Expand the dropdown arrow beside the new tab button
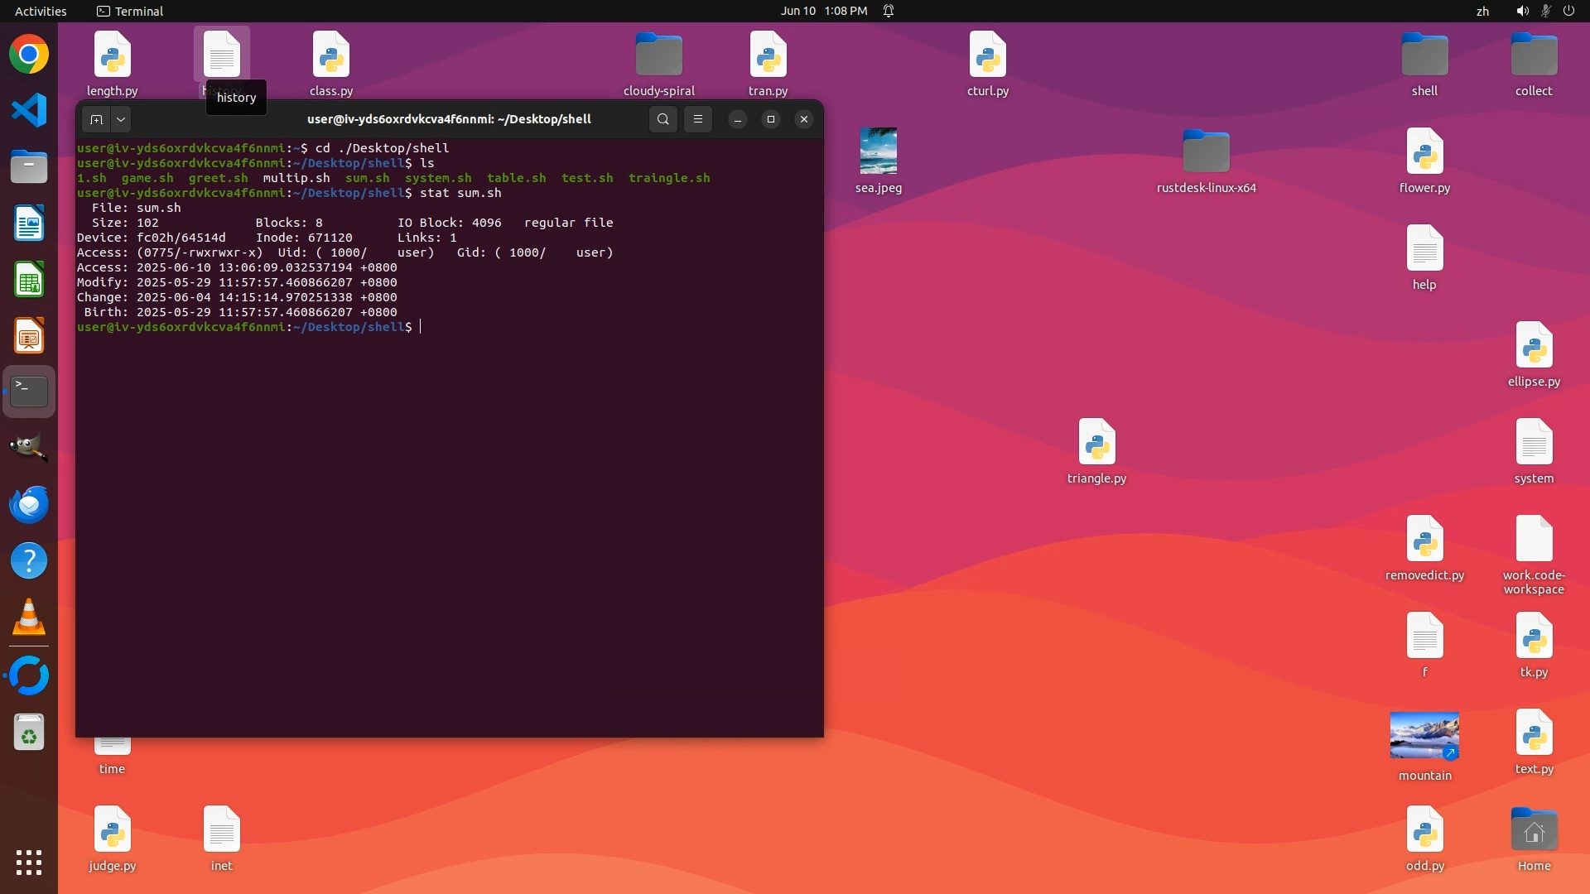1590x894 pixels. click(121, 119)
